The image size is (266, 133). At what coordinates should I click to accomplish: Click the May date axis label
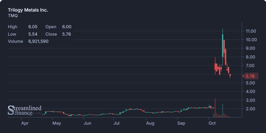[57, 123]
